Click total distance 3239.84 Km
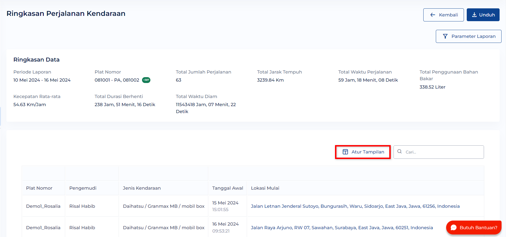Image resolution: width=506 pixels, height=237 pixels. coord(270,80)
